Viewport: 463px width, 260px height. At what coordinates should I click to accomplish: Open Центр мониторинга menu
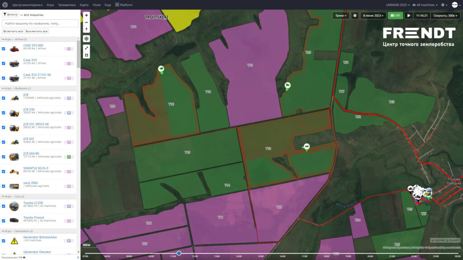pos(27,5)
